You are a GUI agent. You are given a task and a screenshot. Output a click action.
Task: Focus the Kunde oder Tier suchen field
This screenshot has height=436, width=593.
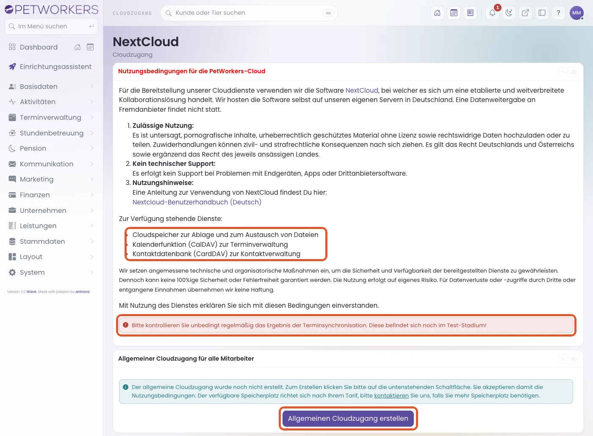click(x=249, y=13)
